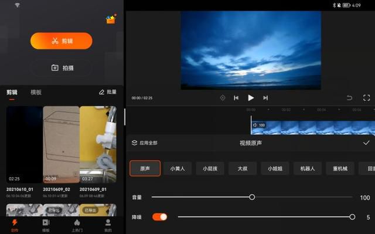The height and width of the screenshot is (234, 375).
Task: Tap the orange 剪辑 button
Action: tap(62, 41)
